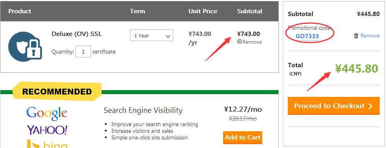This screenshot has width=386, height=148.
Task: Click the Yahoo! logo
Action: click(x=47, y=130)
